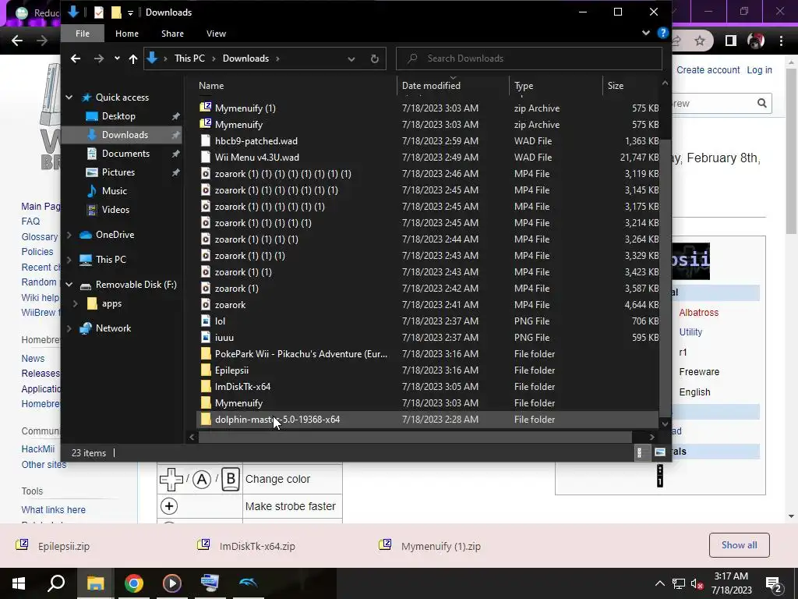Click Log in link in browser
798x599 pixels.
(x=759, y=69)
